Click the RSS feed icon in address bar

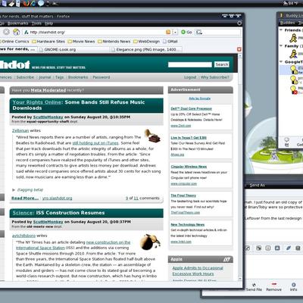click(x=168, y=32)
